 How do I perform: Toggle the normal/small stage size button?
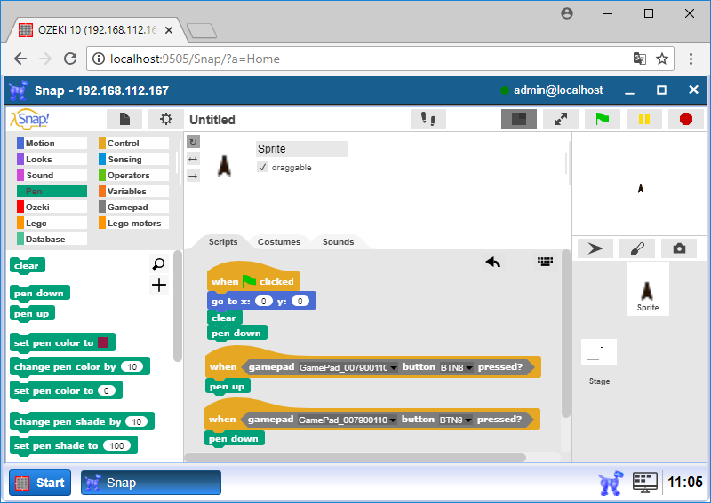click(519, 119)
